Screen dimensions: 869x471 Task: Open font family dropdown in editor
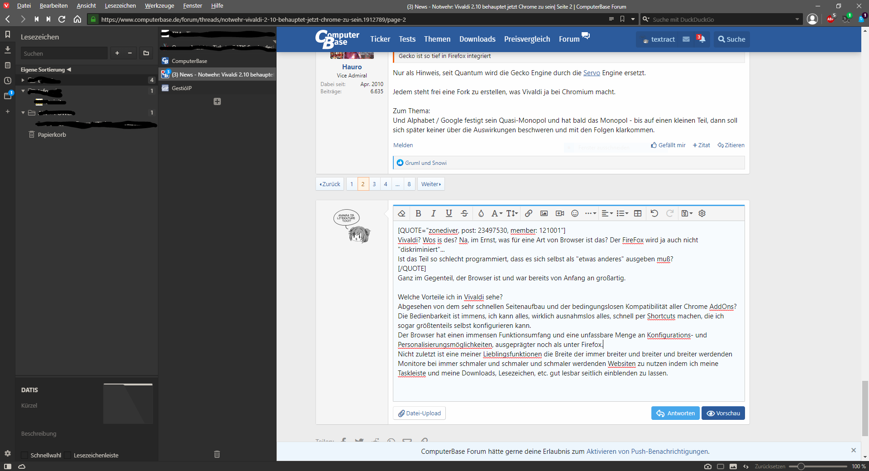pos(497,213)
